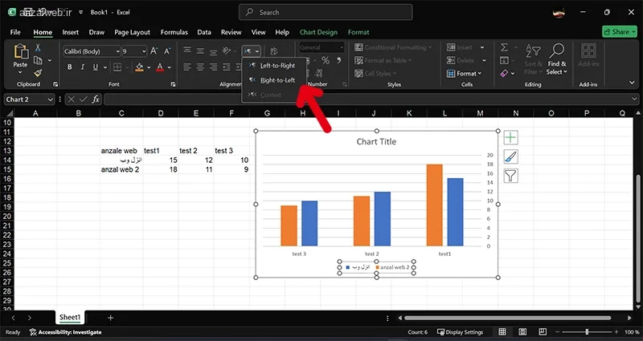Viewport: 643px width, 341px height.
Task: Click the Search input box
Action: coord(326,12)
